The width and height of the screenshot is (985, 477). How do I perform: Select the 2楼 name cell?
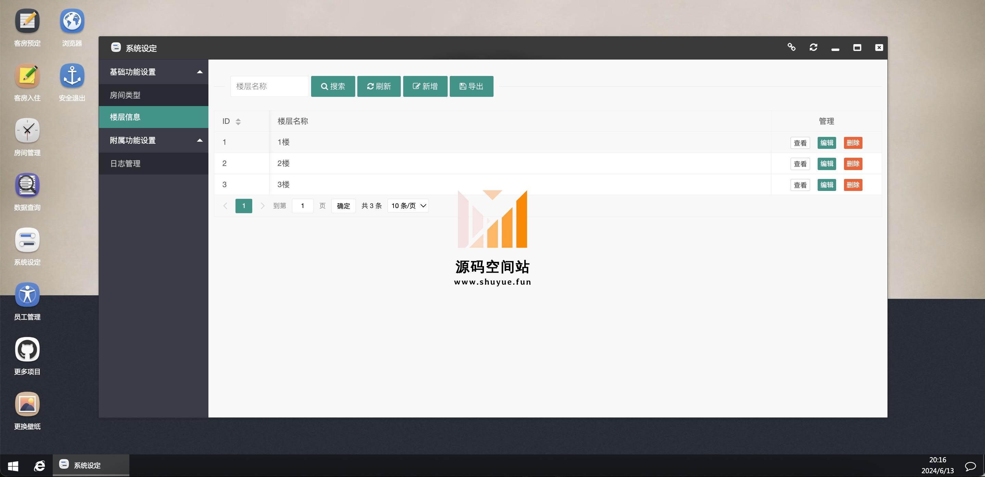[x=520, y=164]
